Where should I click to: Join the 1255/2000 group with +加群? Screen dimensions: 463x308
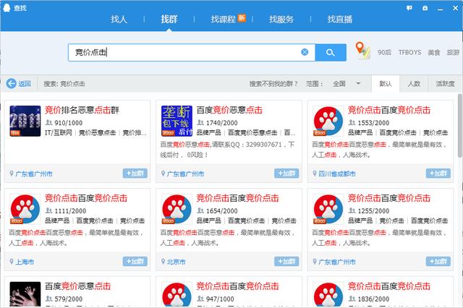[438, 262]
